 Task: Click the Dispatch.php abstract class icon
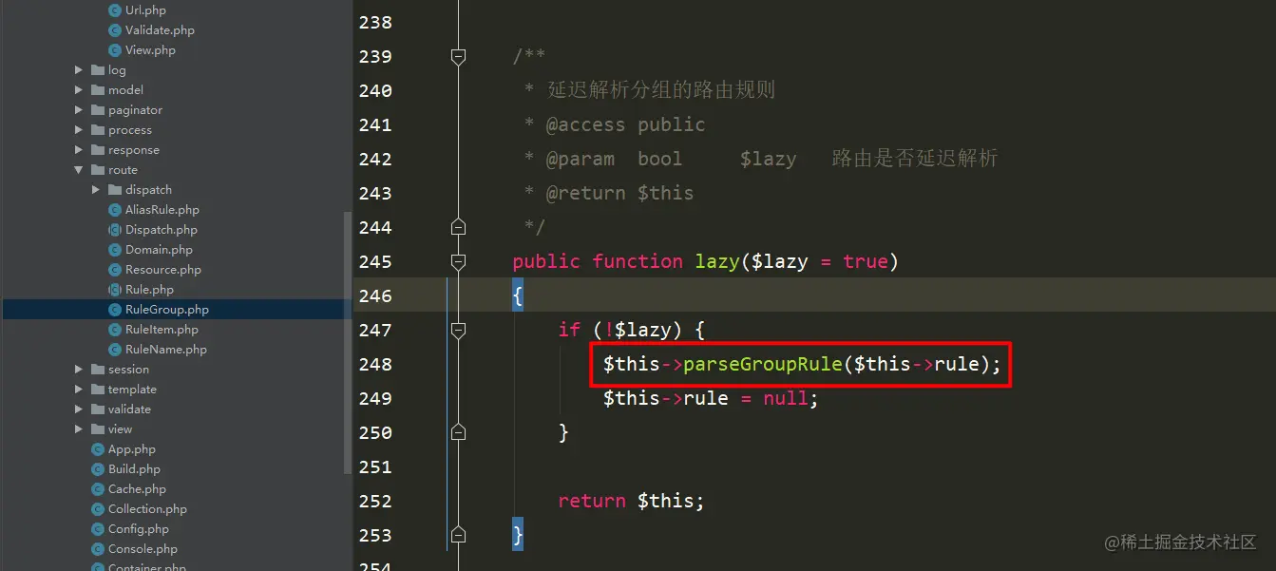115,230
